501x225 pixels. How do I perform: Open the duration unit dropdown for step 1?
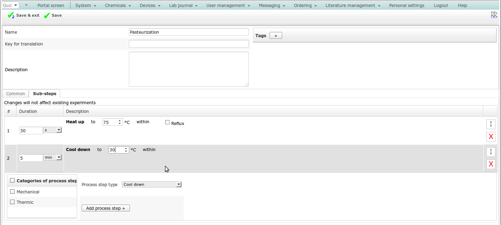click(x=52, y=130)
